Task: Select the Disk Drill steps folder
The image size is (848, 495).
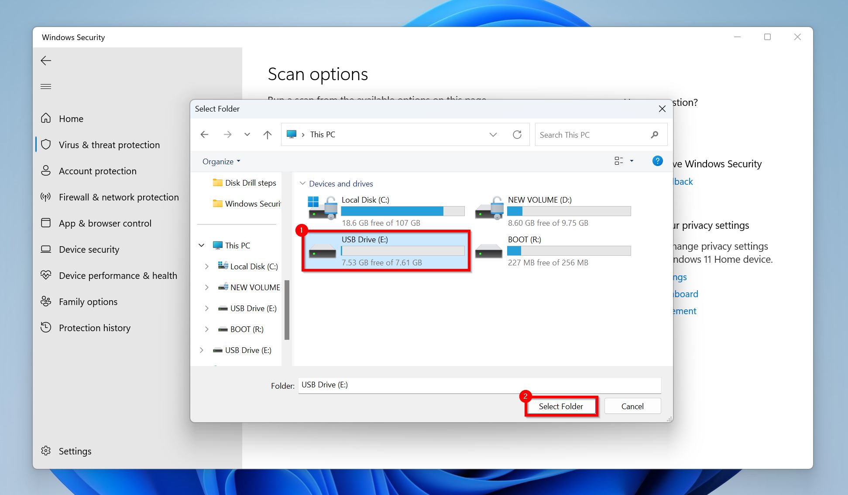Action: click(x=244, y=183)
